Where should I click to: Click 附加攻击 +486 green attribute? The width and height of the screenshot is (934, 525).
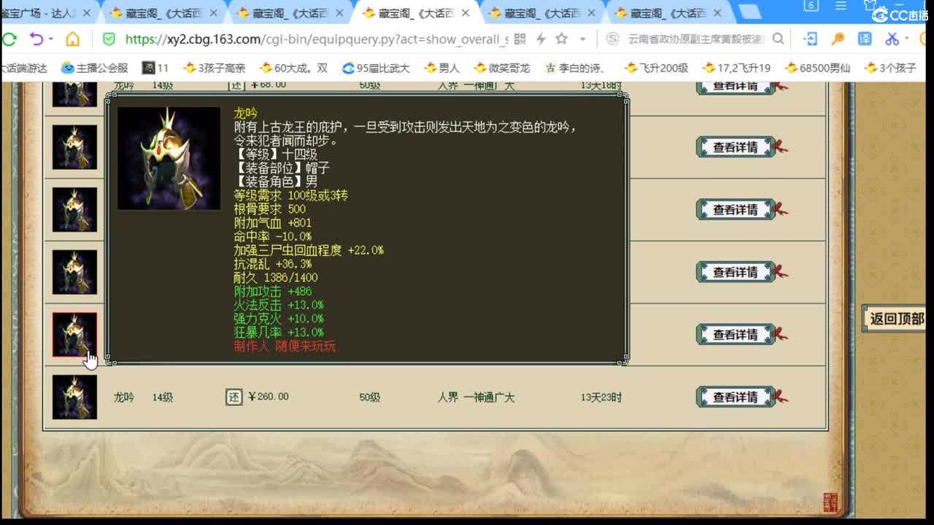point(273,291)
